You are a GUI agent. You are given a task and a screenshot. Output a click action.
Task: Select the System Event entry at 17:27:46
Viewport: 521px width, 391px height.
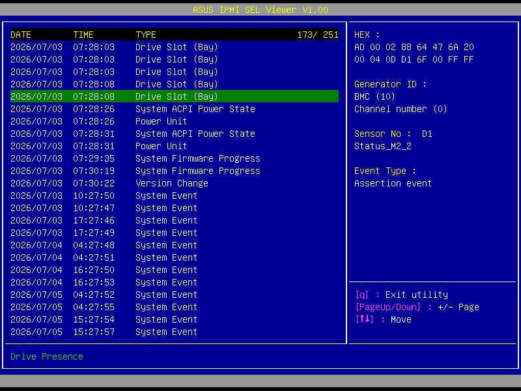(175, 220)
